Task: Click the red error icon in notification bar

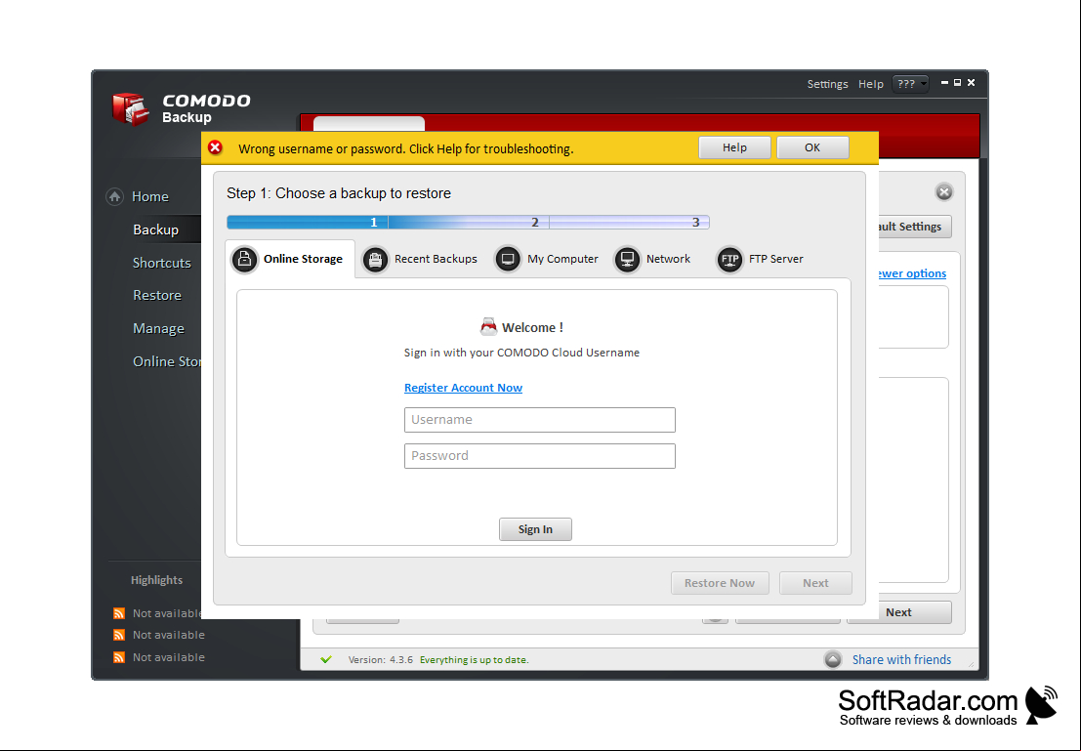Action: [x=215, y=147]
